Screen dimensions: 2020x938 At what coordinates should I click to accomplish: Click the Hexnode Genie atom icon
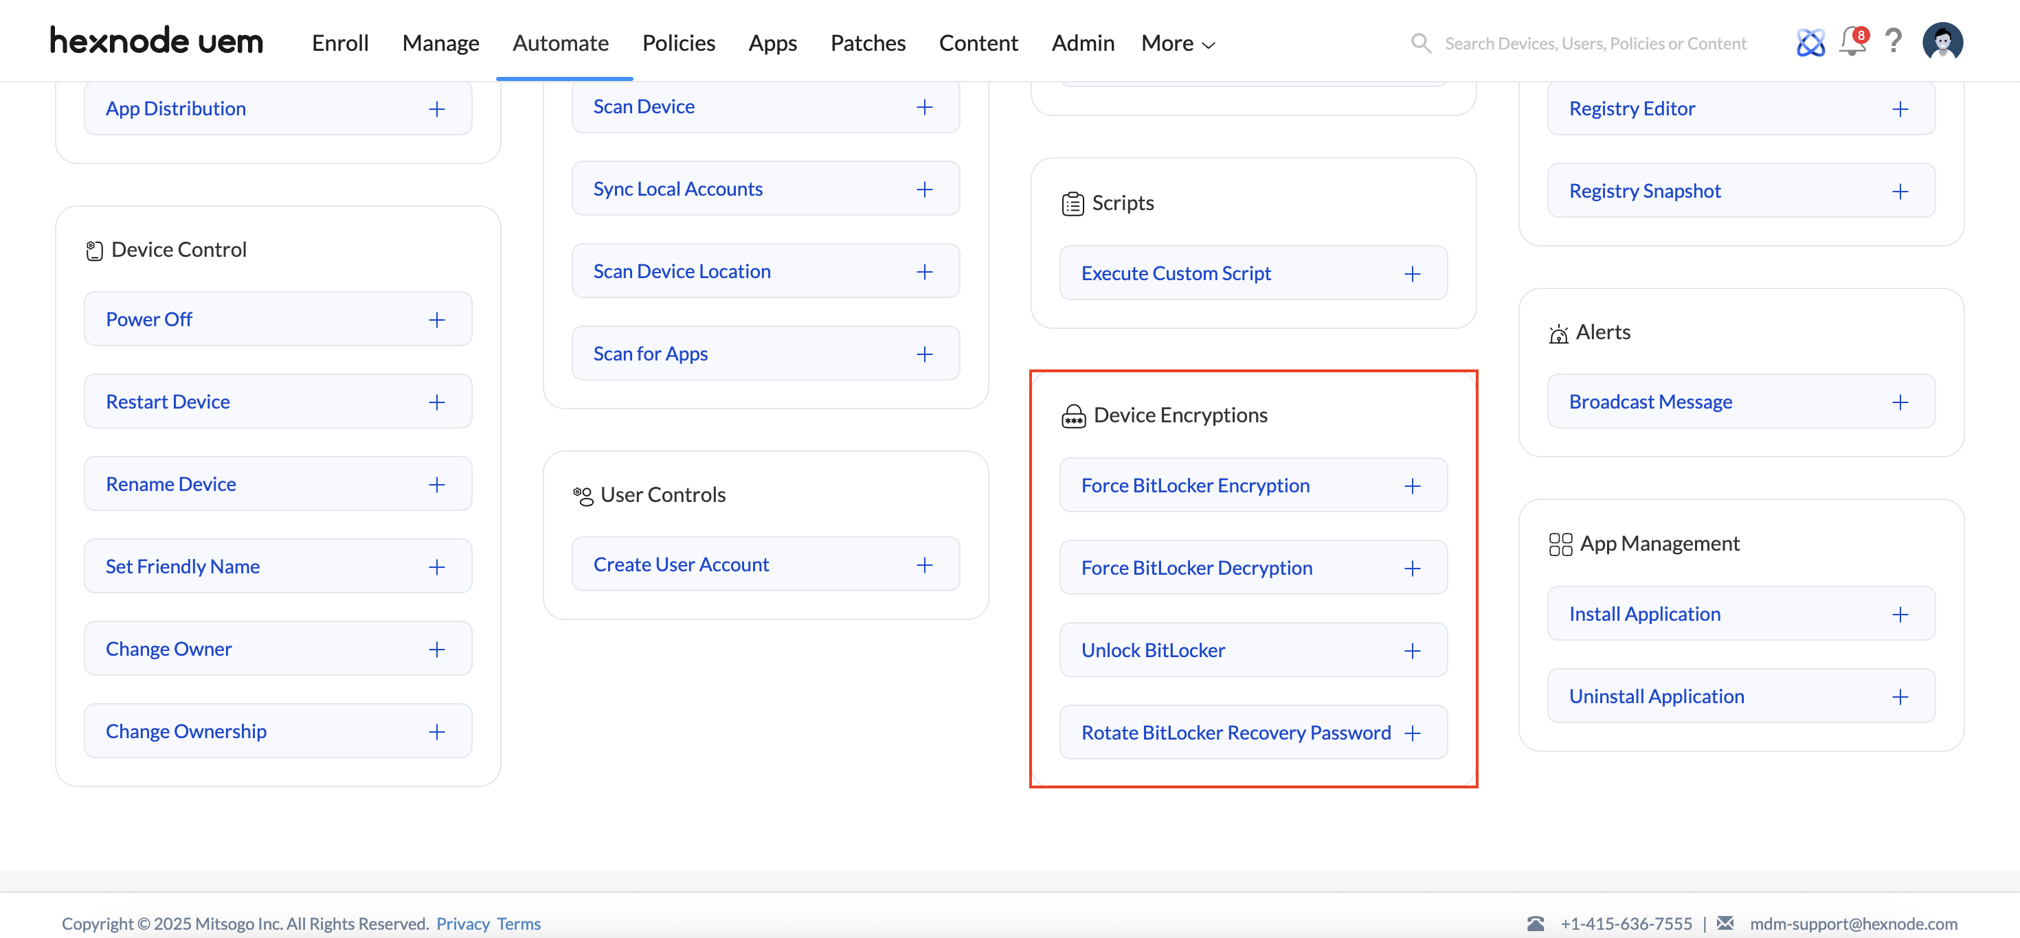coord(1810,43)
